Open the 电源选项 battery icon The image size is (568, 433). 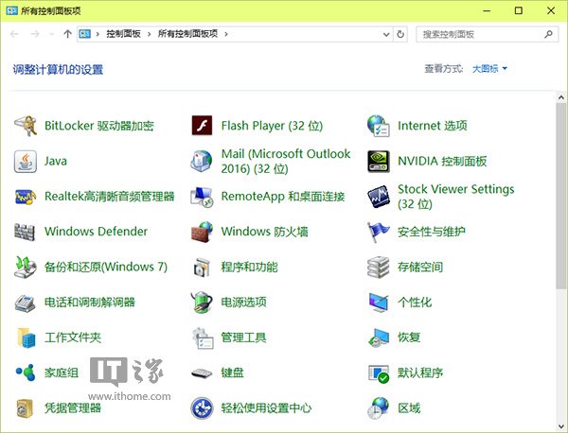[202, 303]
